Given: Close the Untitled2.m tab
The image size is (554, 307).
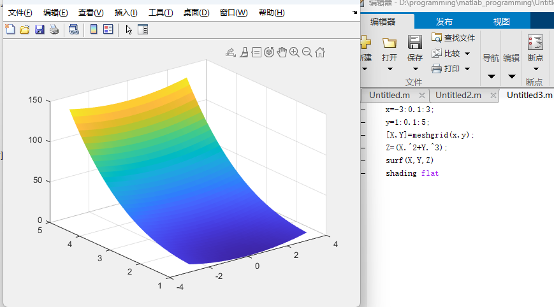Looking at the screenshot, I should click(x=493, y=96).
